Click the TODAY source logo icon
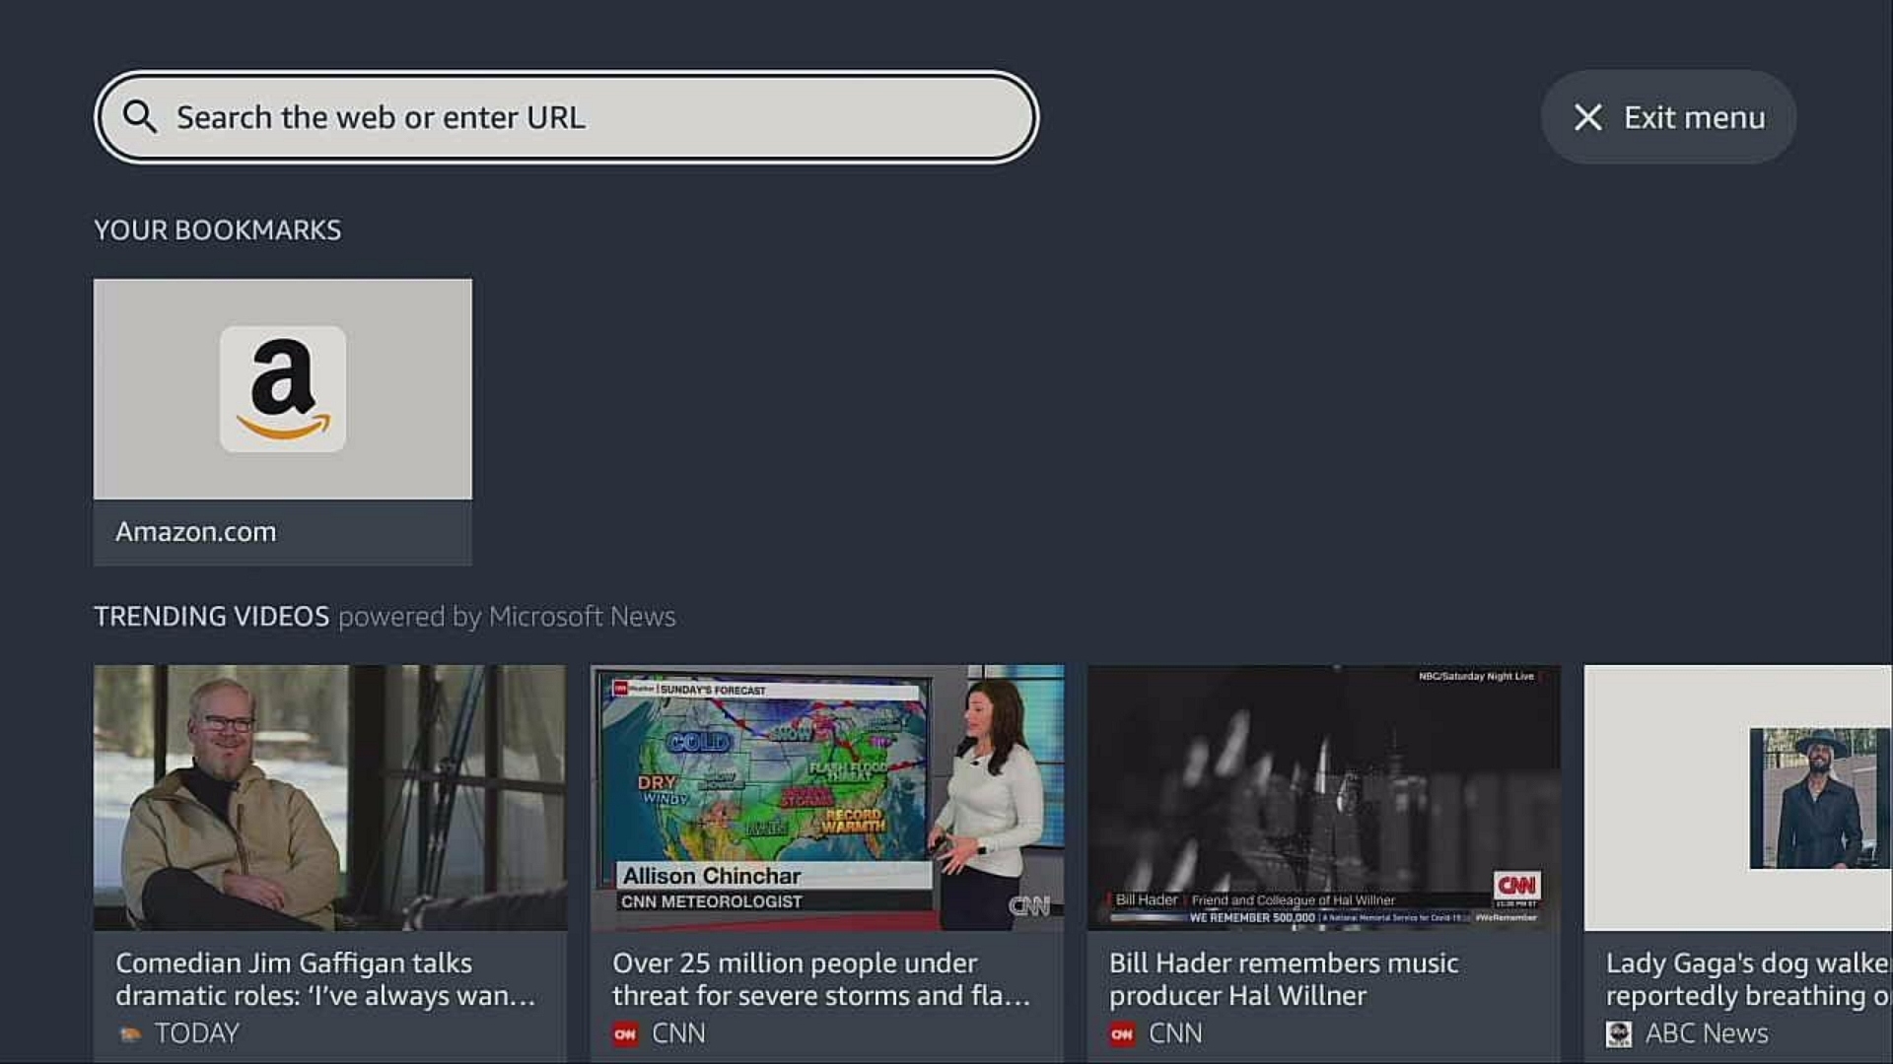This screenshot has width=1893, height=1064. [x=130, y=1033]
